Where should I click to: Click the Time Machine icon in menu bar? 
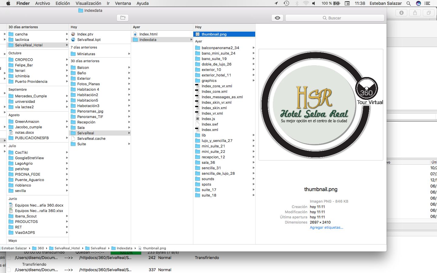click(286, 3)
